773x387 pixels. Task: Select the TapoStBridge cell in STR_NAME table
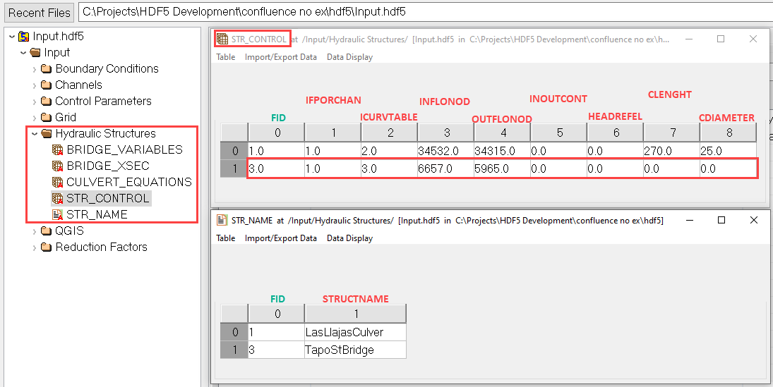coord(354,350)
